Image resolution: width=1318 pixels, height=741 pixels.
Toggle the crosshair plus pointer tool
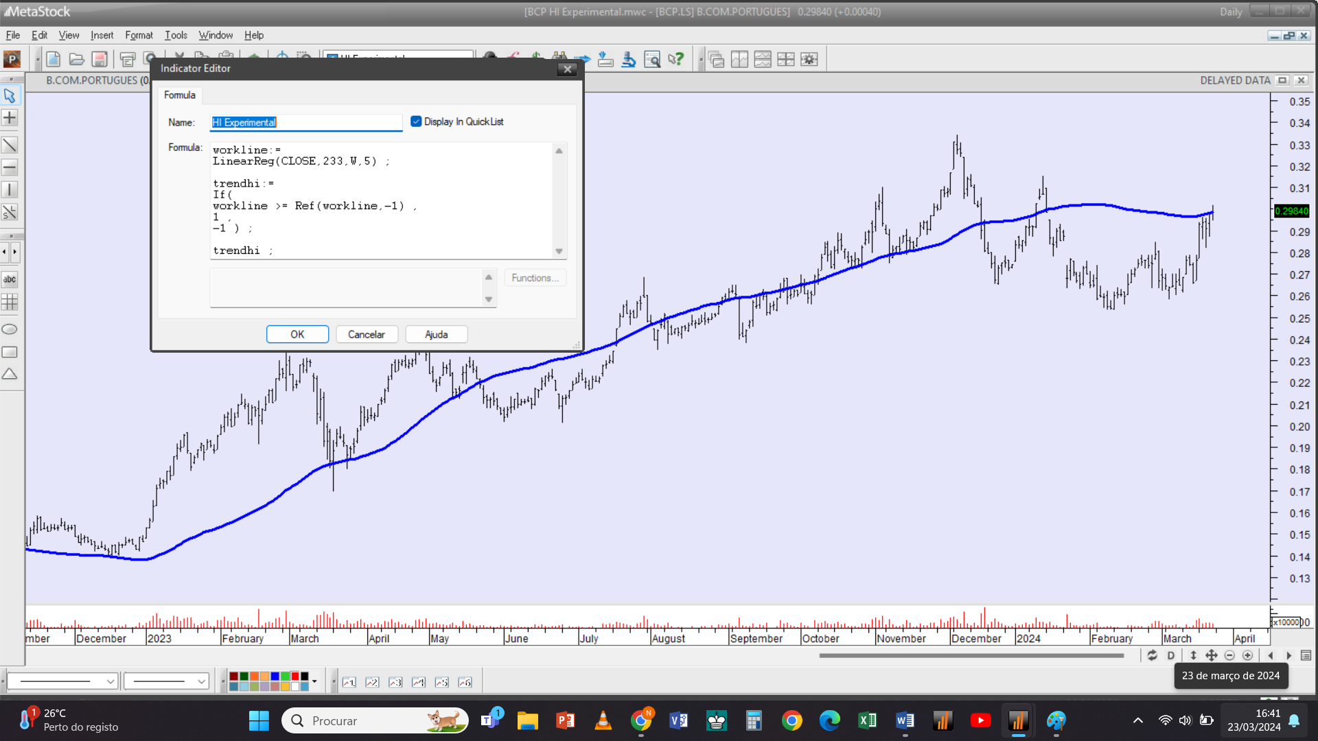10,118
